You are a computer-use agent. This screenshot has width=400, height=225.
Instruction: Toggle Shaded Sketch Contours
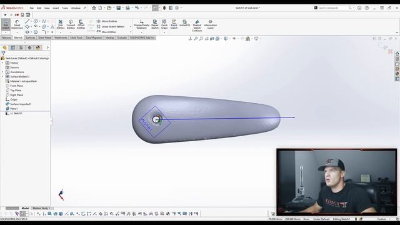(x=197, y=25)
